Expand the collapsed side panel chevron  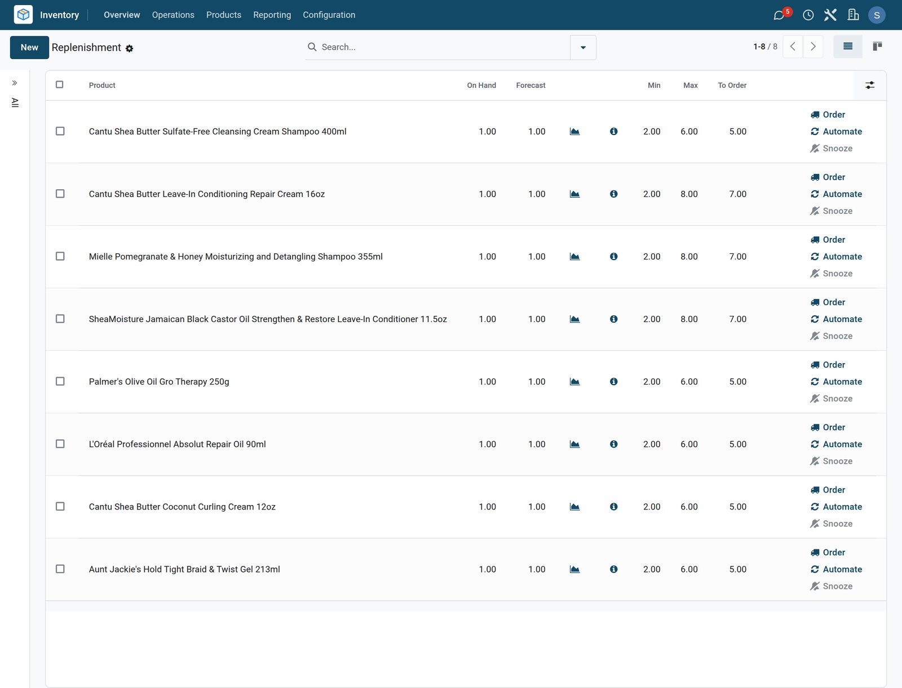(x=15, y=83)
